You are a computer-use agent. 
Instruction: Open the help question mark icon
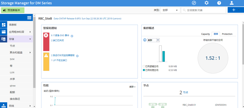219,3
